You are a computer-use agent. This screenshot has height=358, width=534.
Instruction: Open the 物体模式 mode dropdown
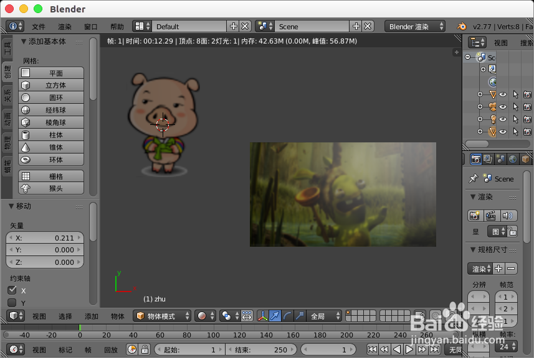(x=162, y=316)
